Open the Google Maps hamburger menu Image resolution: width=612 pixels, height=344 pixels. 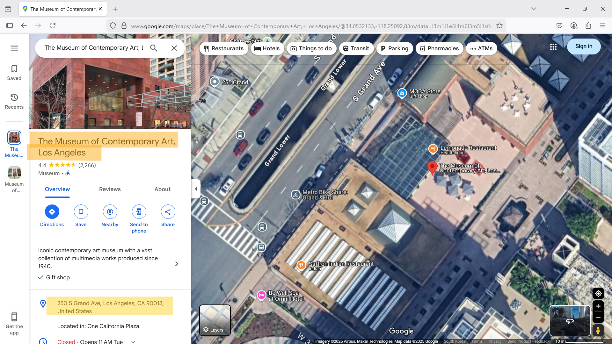tap(14, 48)
